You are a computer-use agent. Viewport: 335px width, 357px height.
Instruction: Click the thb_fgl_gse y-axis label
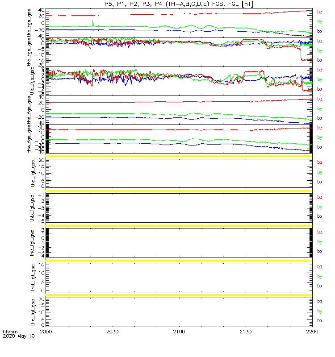(x=32, y=208)
